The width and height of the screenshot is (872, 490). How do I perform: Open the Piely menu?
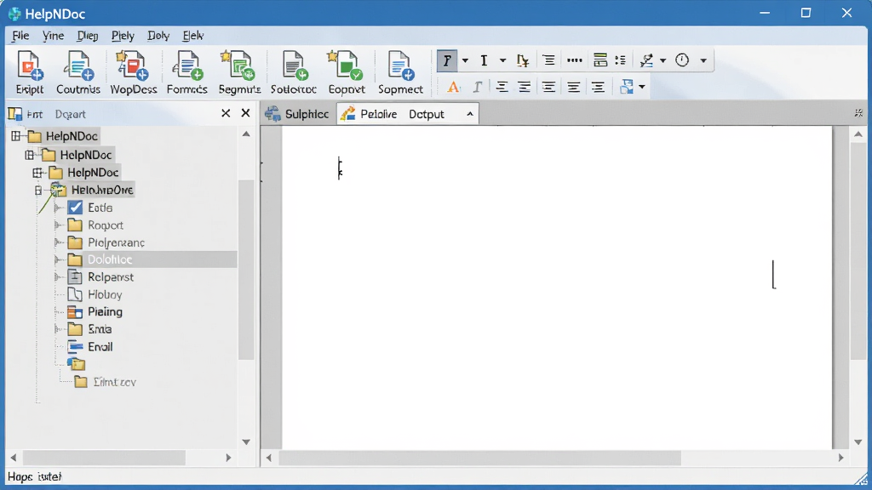123,36
